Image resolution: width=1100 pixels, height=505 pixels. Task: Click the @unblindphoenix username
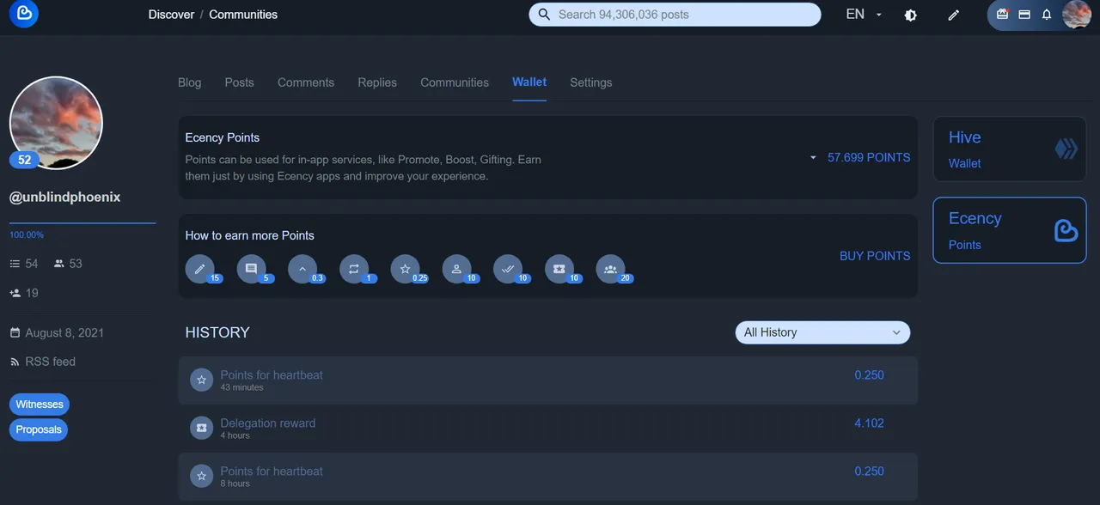tap(64, 197)
